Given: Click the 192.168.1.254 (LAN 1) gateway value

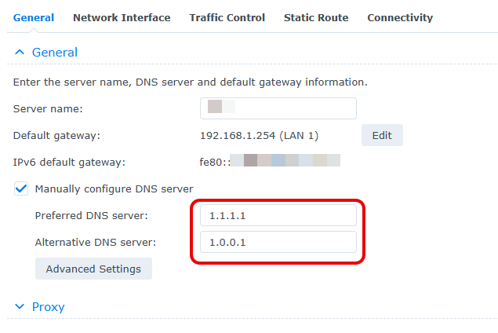Looking at the screenshot, I should click(x=259, y=135).
